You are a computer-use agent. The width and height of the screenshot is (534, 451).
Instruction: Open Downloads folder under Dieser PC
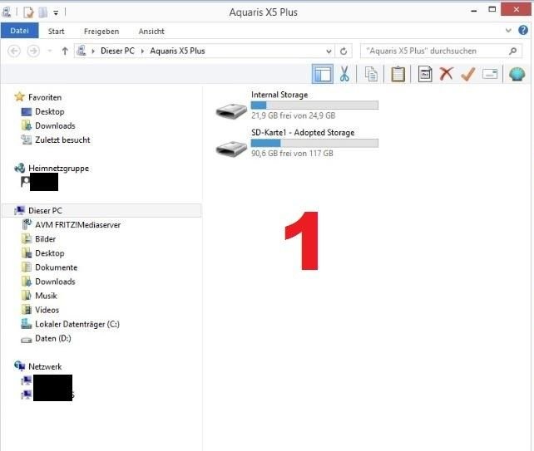click(55, 282)
